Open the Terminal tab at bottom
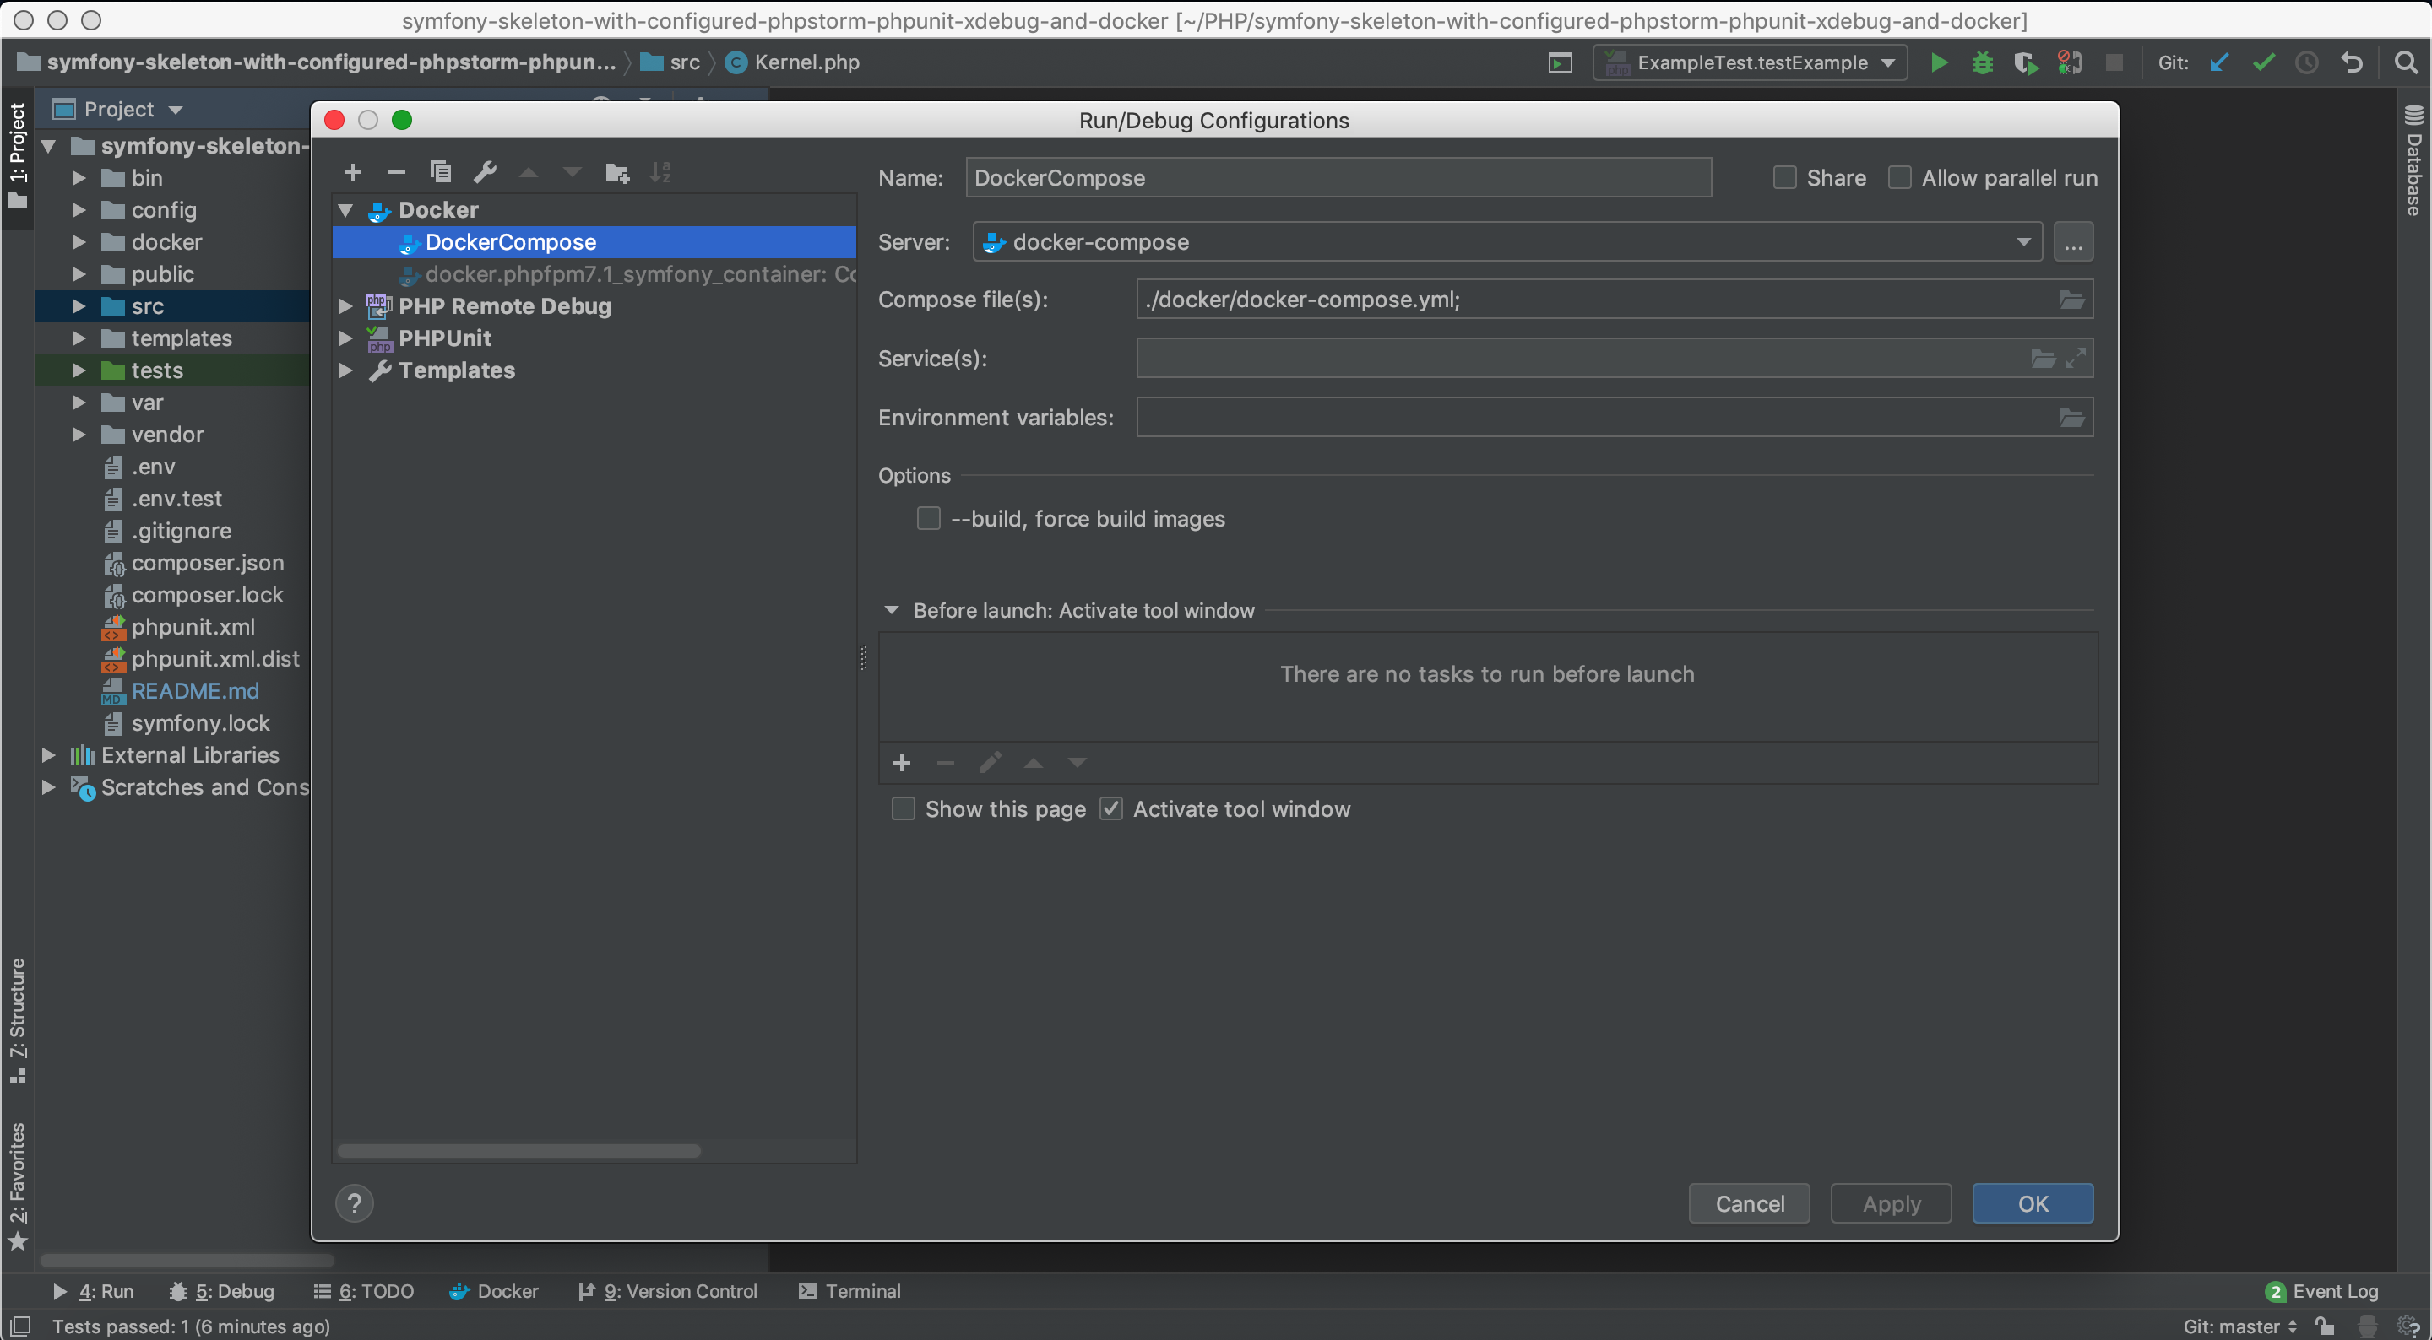The height and width of the screenshot is (1340, 2432). [x=850, y=1290]
